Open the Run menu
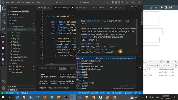This screenshot has height=100, width=178. [38, 2]
